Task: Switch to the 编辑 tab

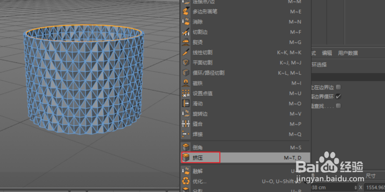Action: click(x=327, y=53)
